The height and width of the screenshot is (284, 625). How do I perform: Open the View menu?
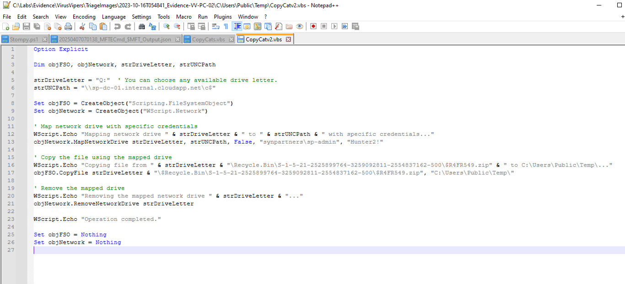pyautogui.click(x=61, y=16)
